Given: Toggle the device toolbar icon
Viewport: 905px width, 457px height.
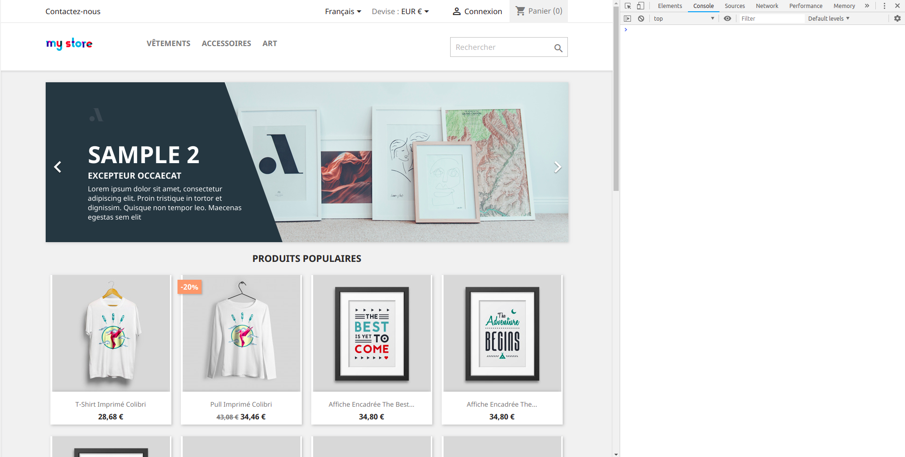Looking at the screenshot, I should click(x=640, y=6).
